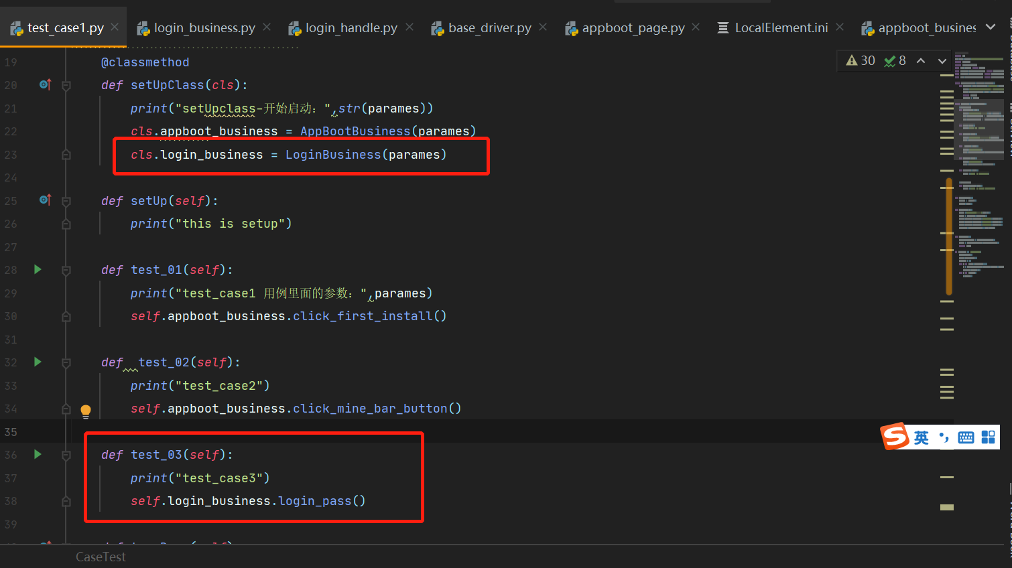Click fold end marker on line 23
The height and width of the screenshot is (568, 1012).
click(66, 155)
